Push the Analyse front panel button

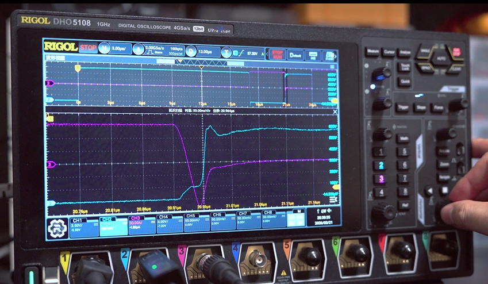point(405,53)
